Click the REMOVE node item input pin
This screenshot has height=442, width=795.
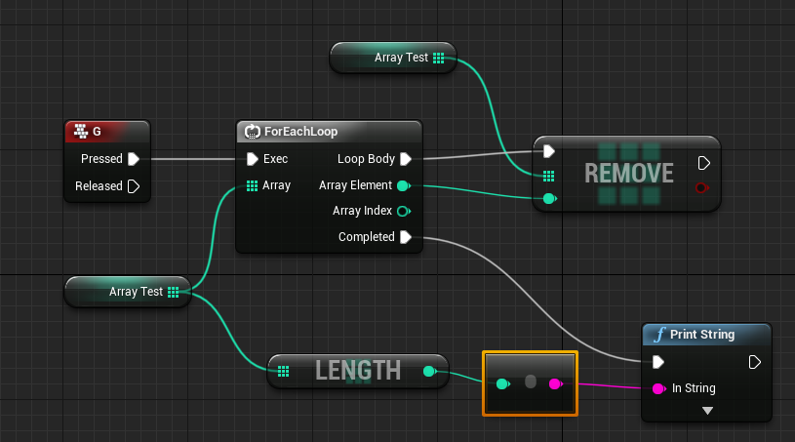[x=549, y=199]
